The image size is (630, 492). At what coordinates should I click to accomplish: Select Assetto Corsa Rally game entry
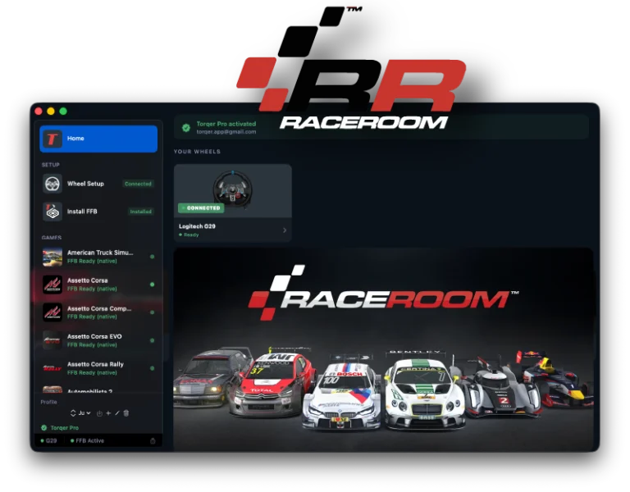click(x=98, y=368)
